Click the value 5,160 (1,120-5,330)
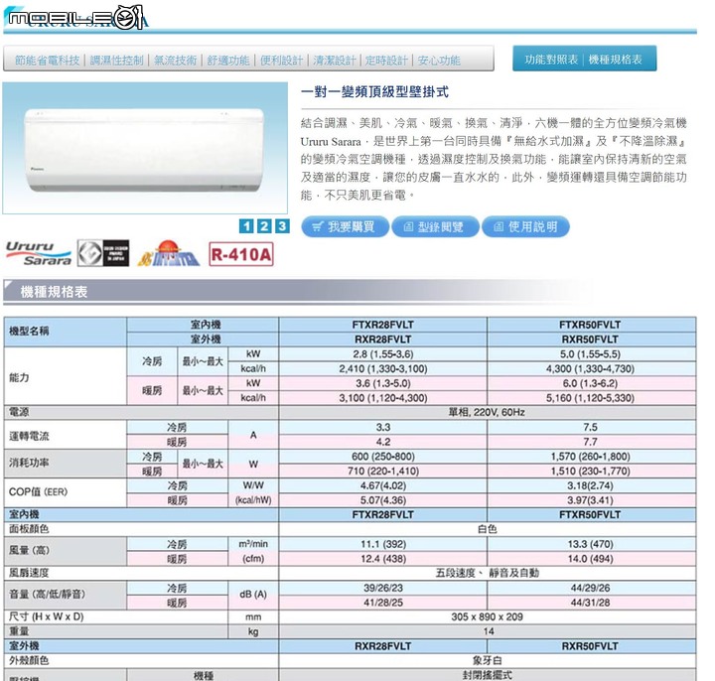 [590, 398]
